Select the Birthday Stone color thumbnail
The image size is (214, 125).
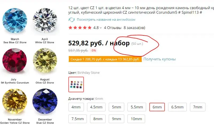click(x=76, y=84)
